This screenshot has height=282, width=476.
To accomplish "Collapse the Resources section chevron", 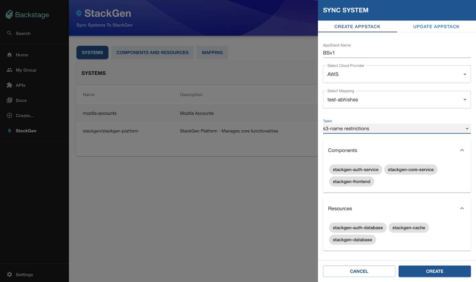I will click(462, 209).
